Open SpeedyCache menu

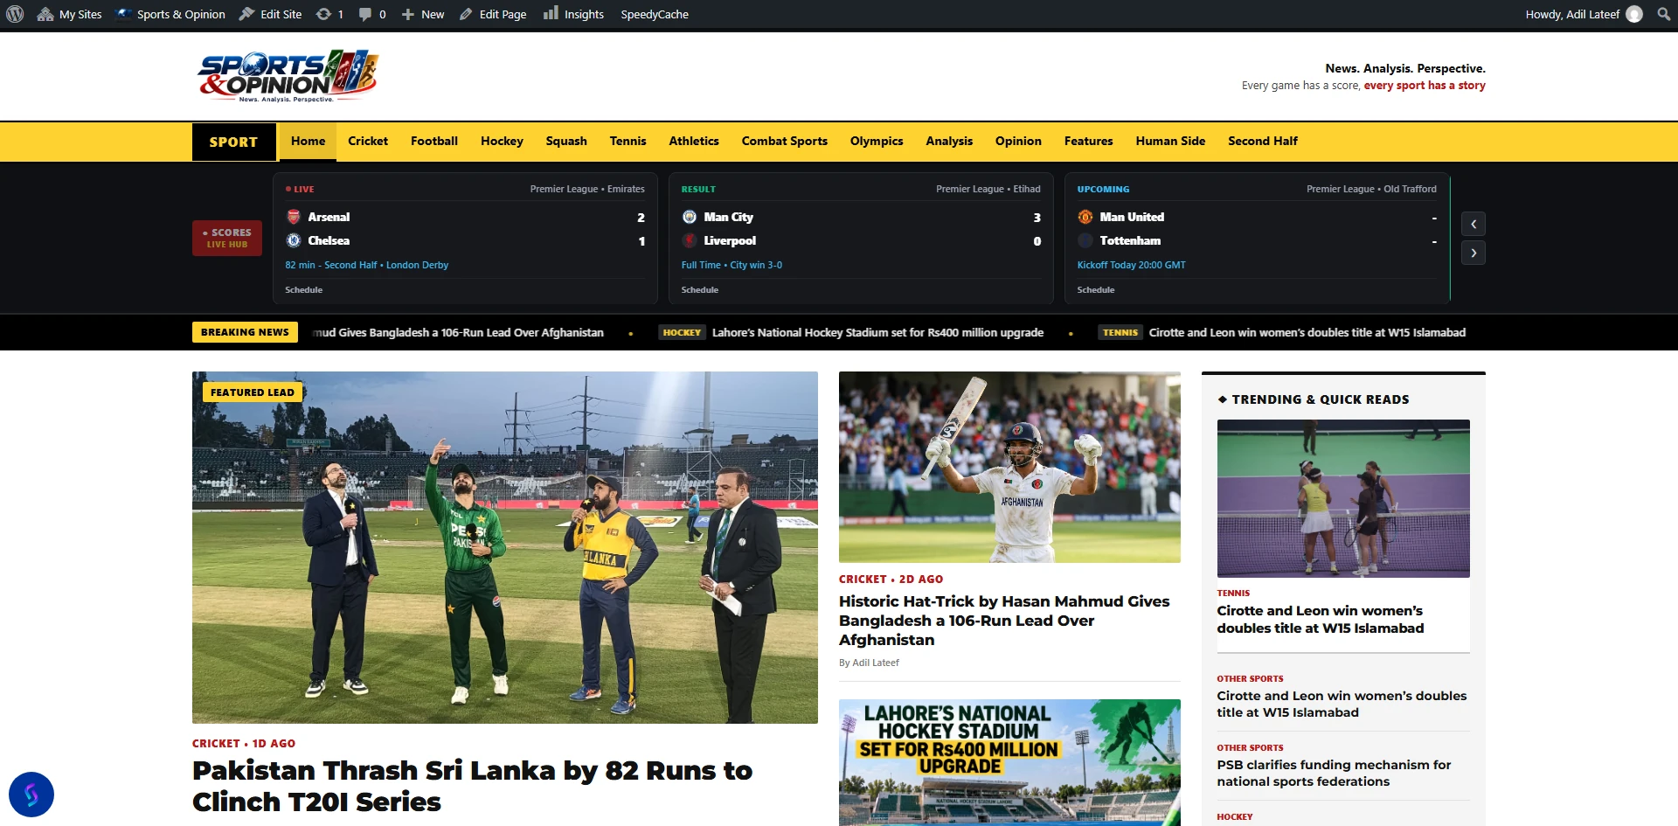[x=655, y=14]
